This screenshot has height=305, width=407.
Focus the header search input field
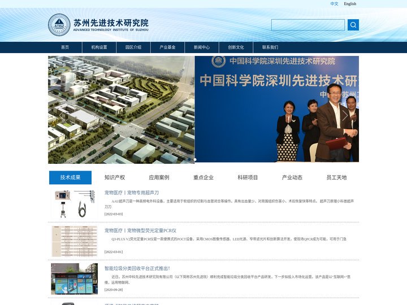pos(308,25)
